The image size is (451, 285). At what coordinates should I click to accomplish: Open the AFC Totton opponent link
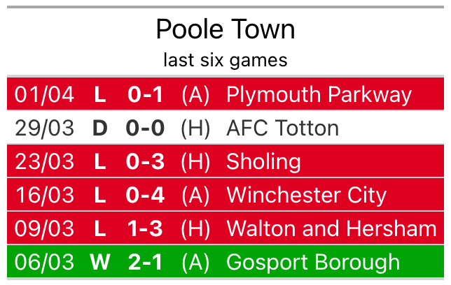282,128
